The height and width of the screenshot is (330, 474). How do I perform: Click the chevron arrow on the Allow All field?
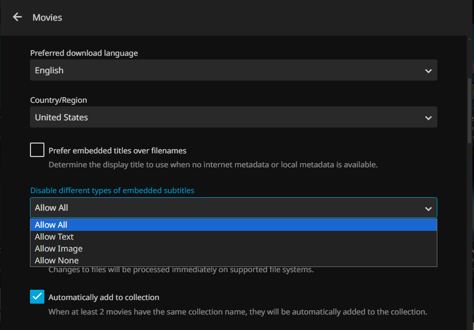428,208
